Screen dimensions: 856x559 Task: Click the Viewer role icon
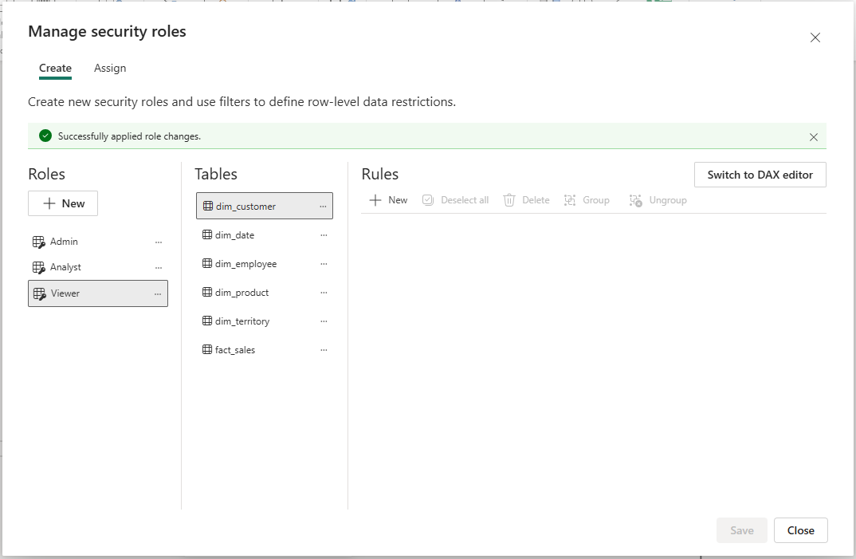point(39,294)
